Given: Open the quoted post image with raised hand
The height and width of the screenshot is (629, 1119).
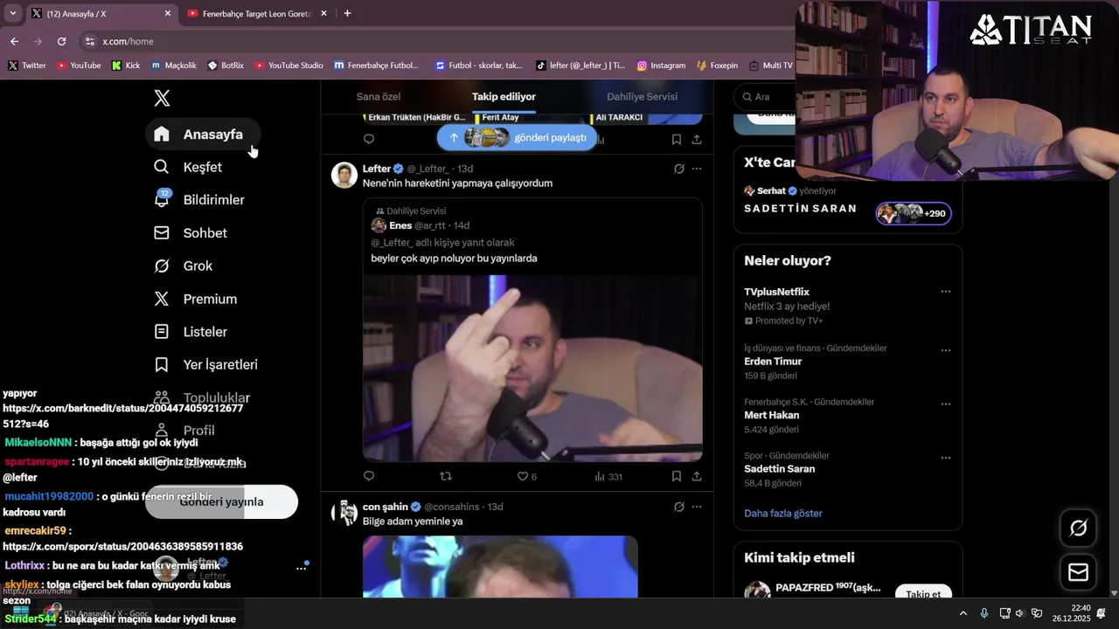Looking at the screenshot, I should tap(532, 368).
